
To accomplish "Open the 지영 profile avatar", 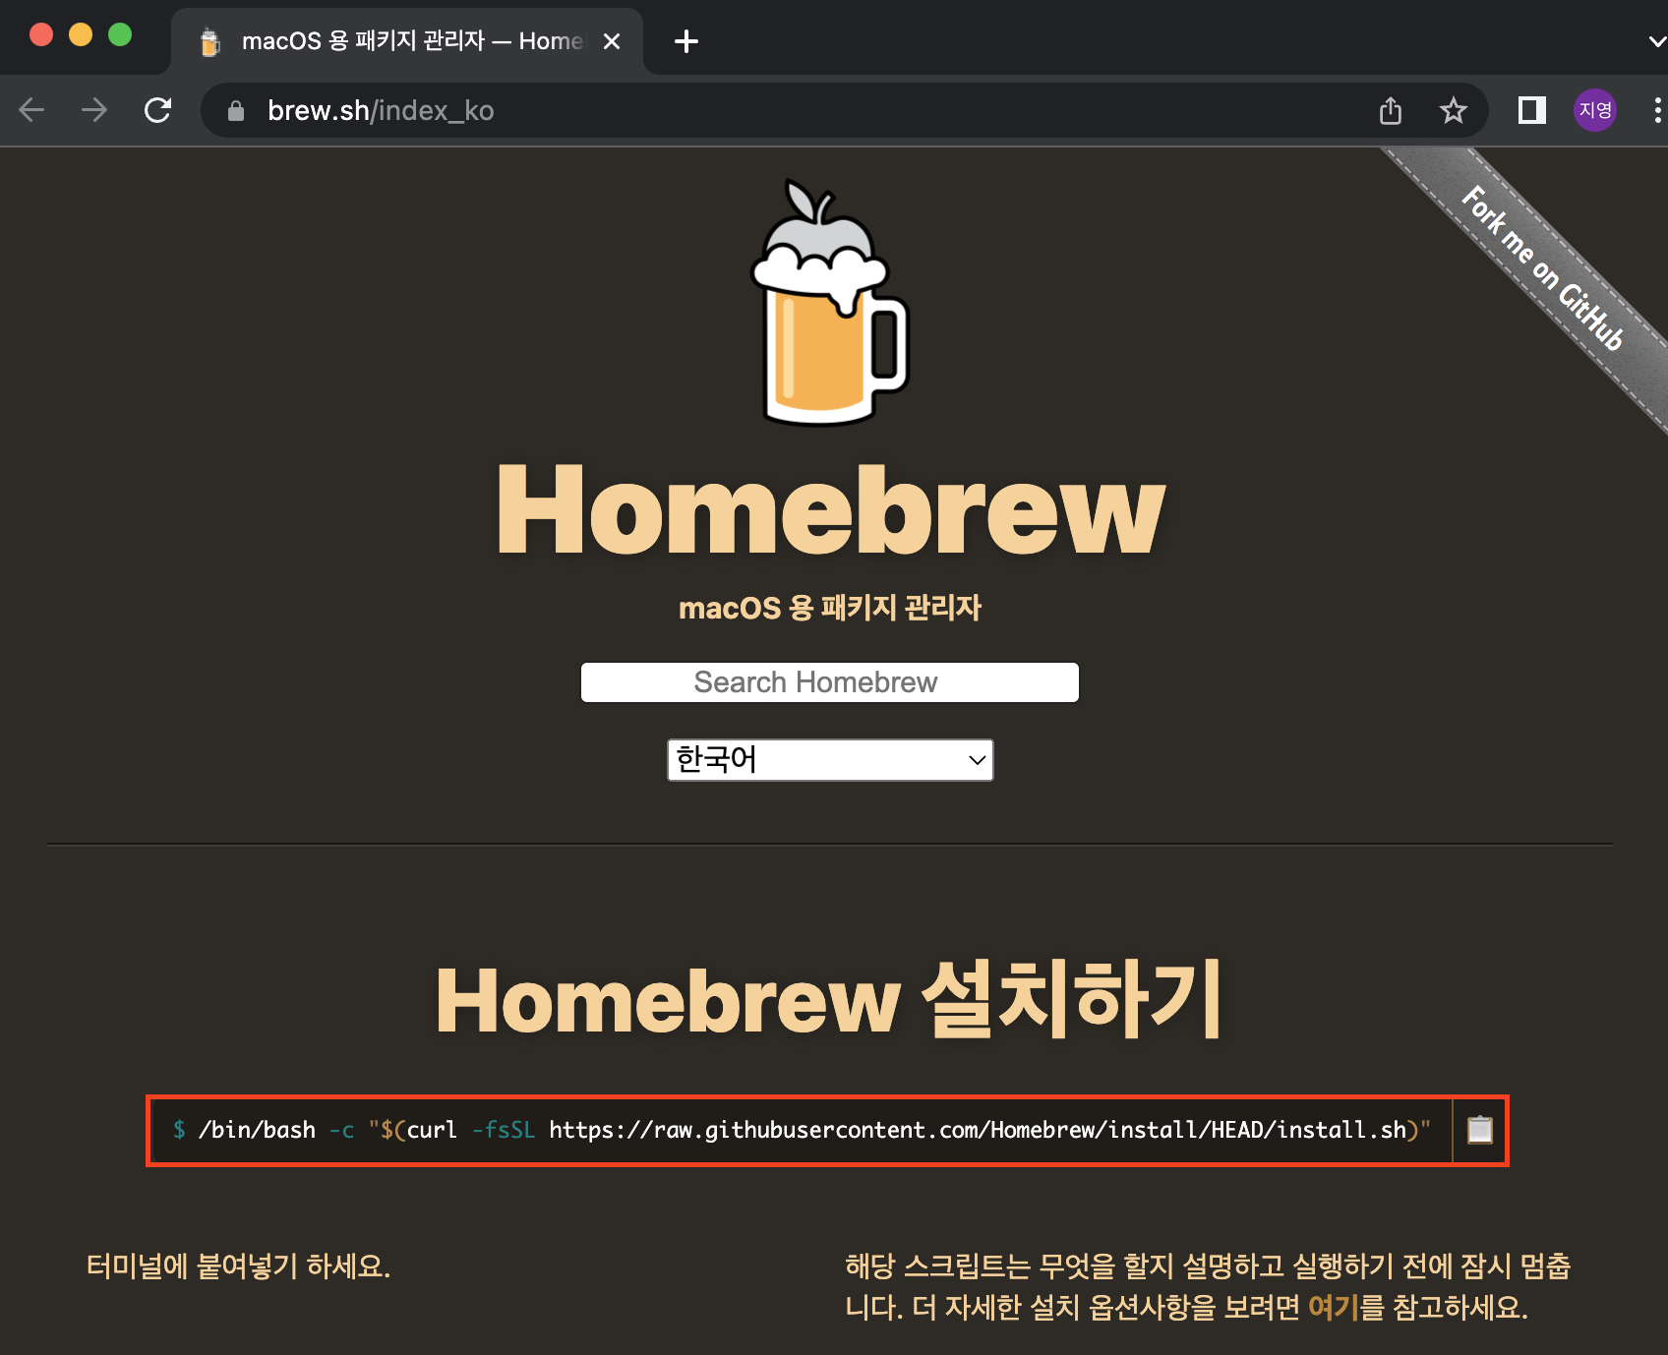I will click(1595, 110).
